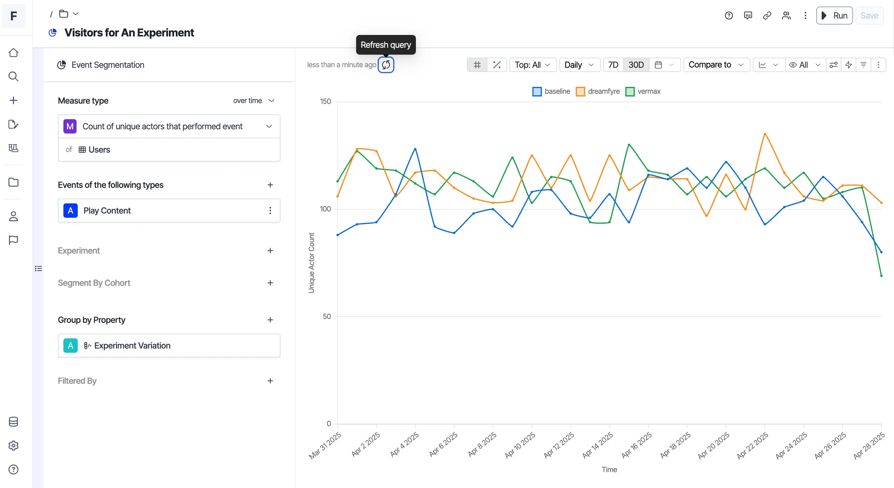Screen dimensions: 894x488
Task: Select the Play Content event row
Action: coord(169,210)
